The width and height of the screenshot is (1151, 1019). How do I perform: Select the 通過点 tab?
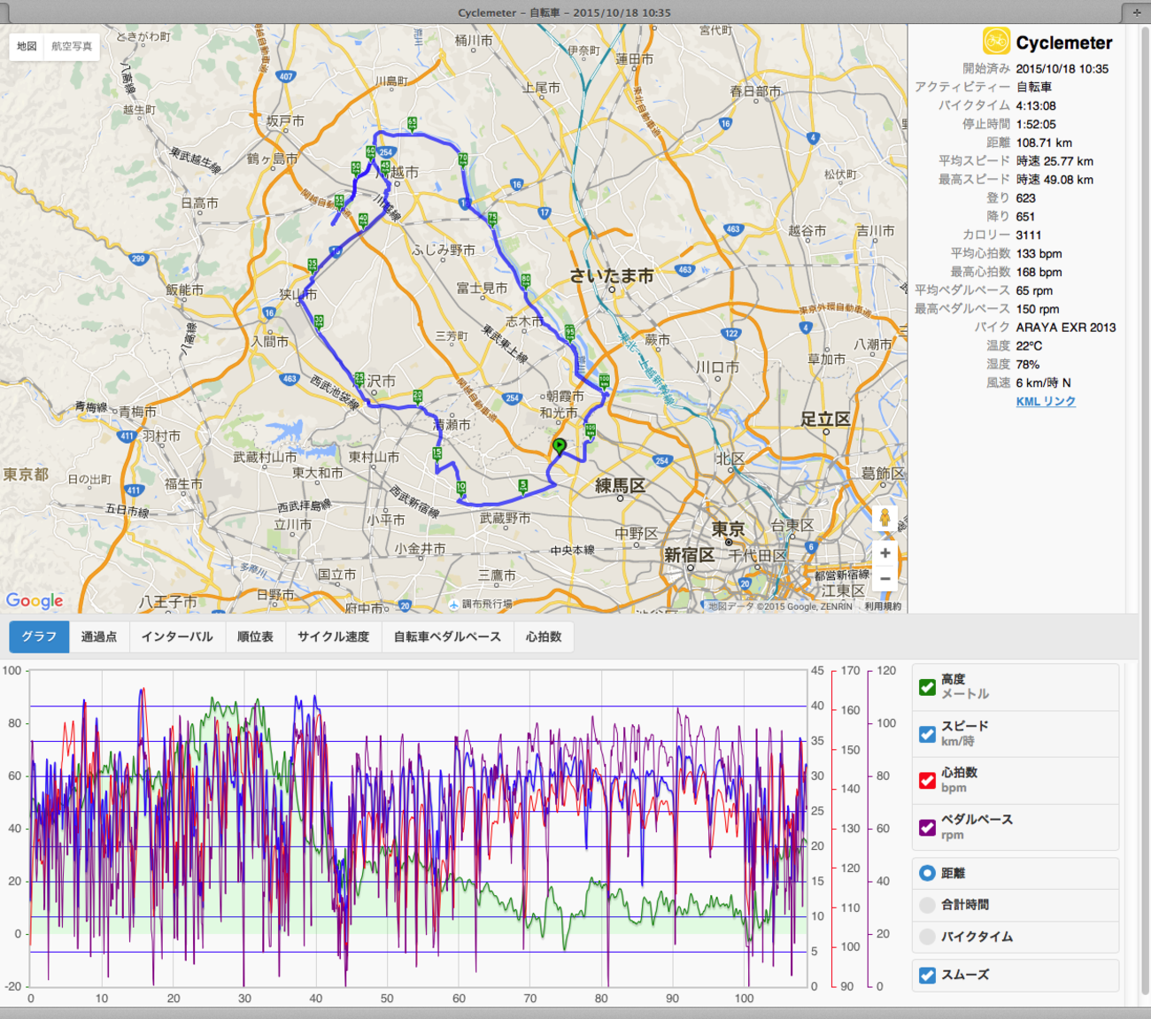(99, 637)
